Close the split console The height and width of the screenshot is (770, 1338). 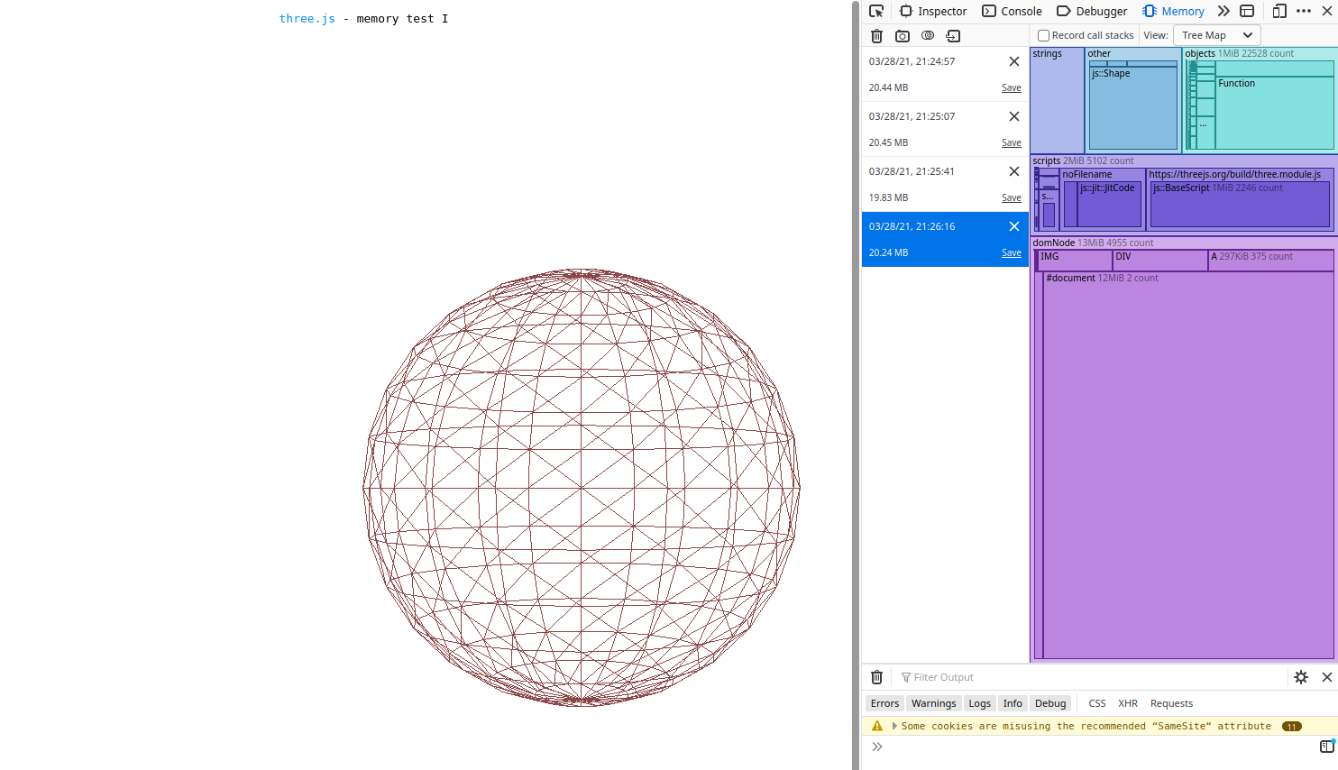click(x=1327, y=677)
